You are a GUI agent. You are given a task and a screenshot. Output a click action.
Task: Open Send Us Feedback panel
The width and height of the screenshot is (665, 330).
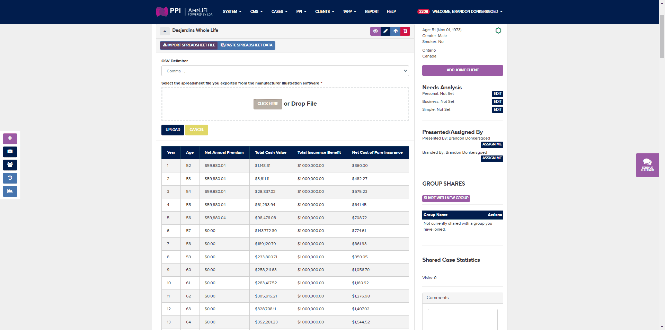coord(647,165)
